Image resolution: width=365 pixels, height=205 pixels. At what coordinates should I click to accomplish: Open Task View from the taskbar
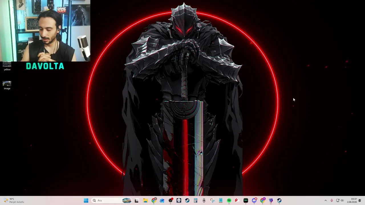[137, 200]
